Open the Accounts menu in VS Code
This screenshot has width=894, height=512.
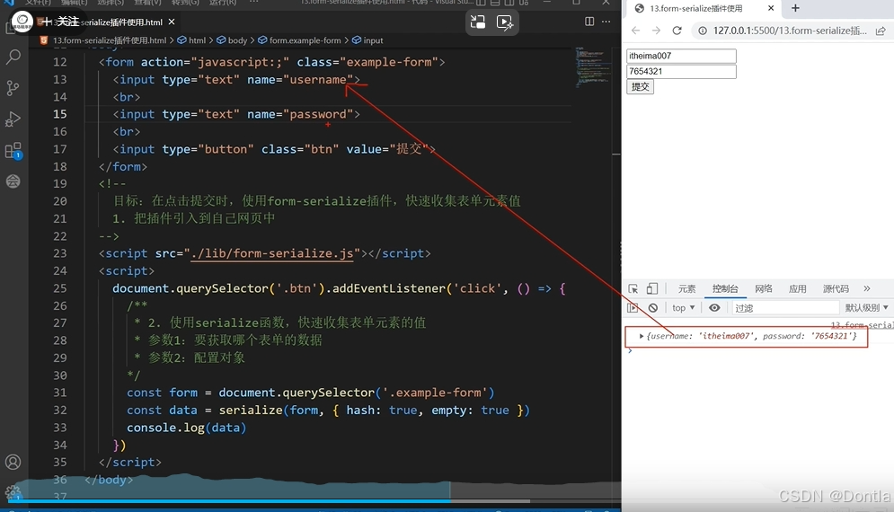click(x=13, y=462)
